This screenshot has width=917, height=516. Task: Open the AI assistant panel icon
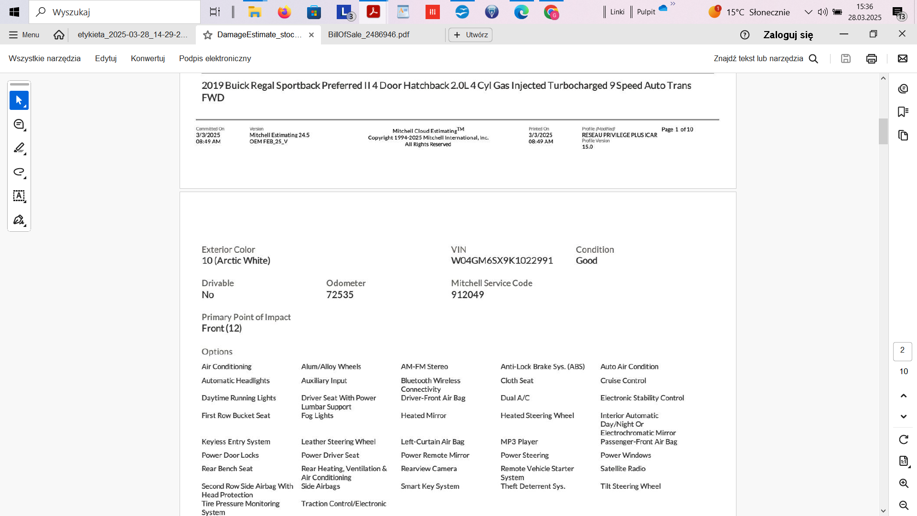903,89
